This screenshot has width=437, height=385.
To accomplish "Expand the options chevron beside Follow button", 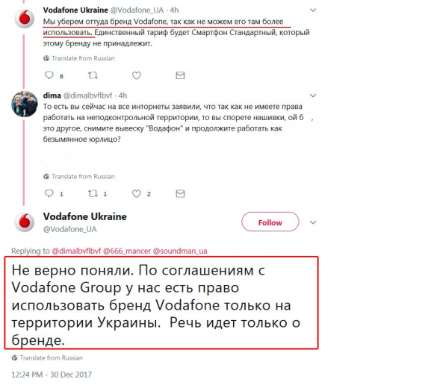I will [x=313, y=222].
